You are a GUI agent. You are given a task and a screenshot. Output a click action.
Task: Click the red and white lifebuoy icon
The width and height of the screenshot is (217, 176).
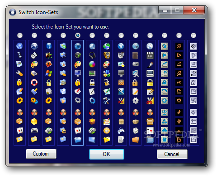[x=34, y=83]
